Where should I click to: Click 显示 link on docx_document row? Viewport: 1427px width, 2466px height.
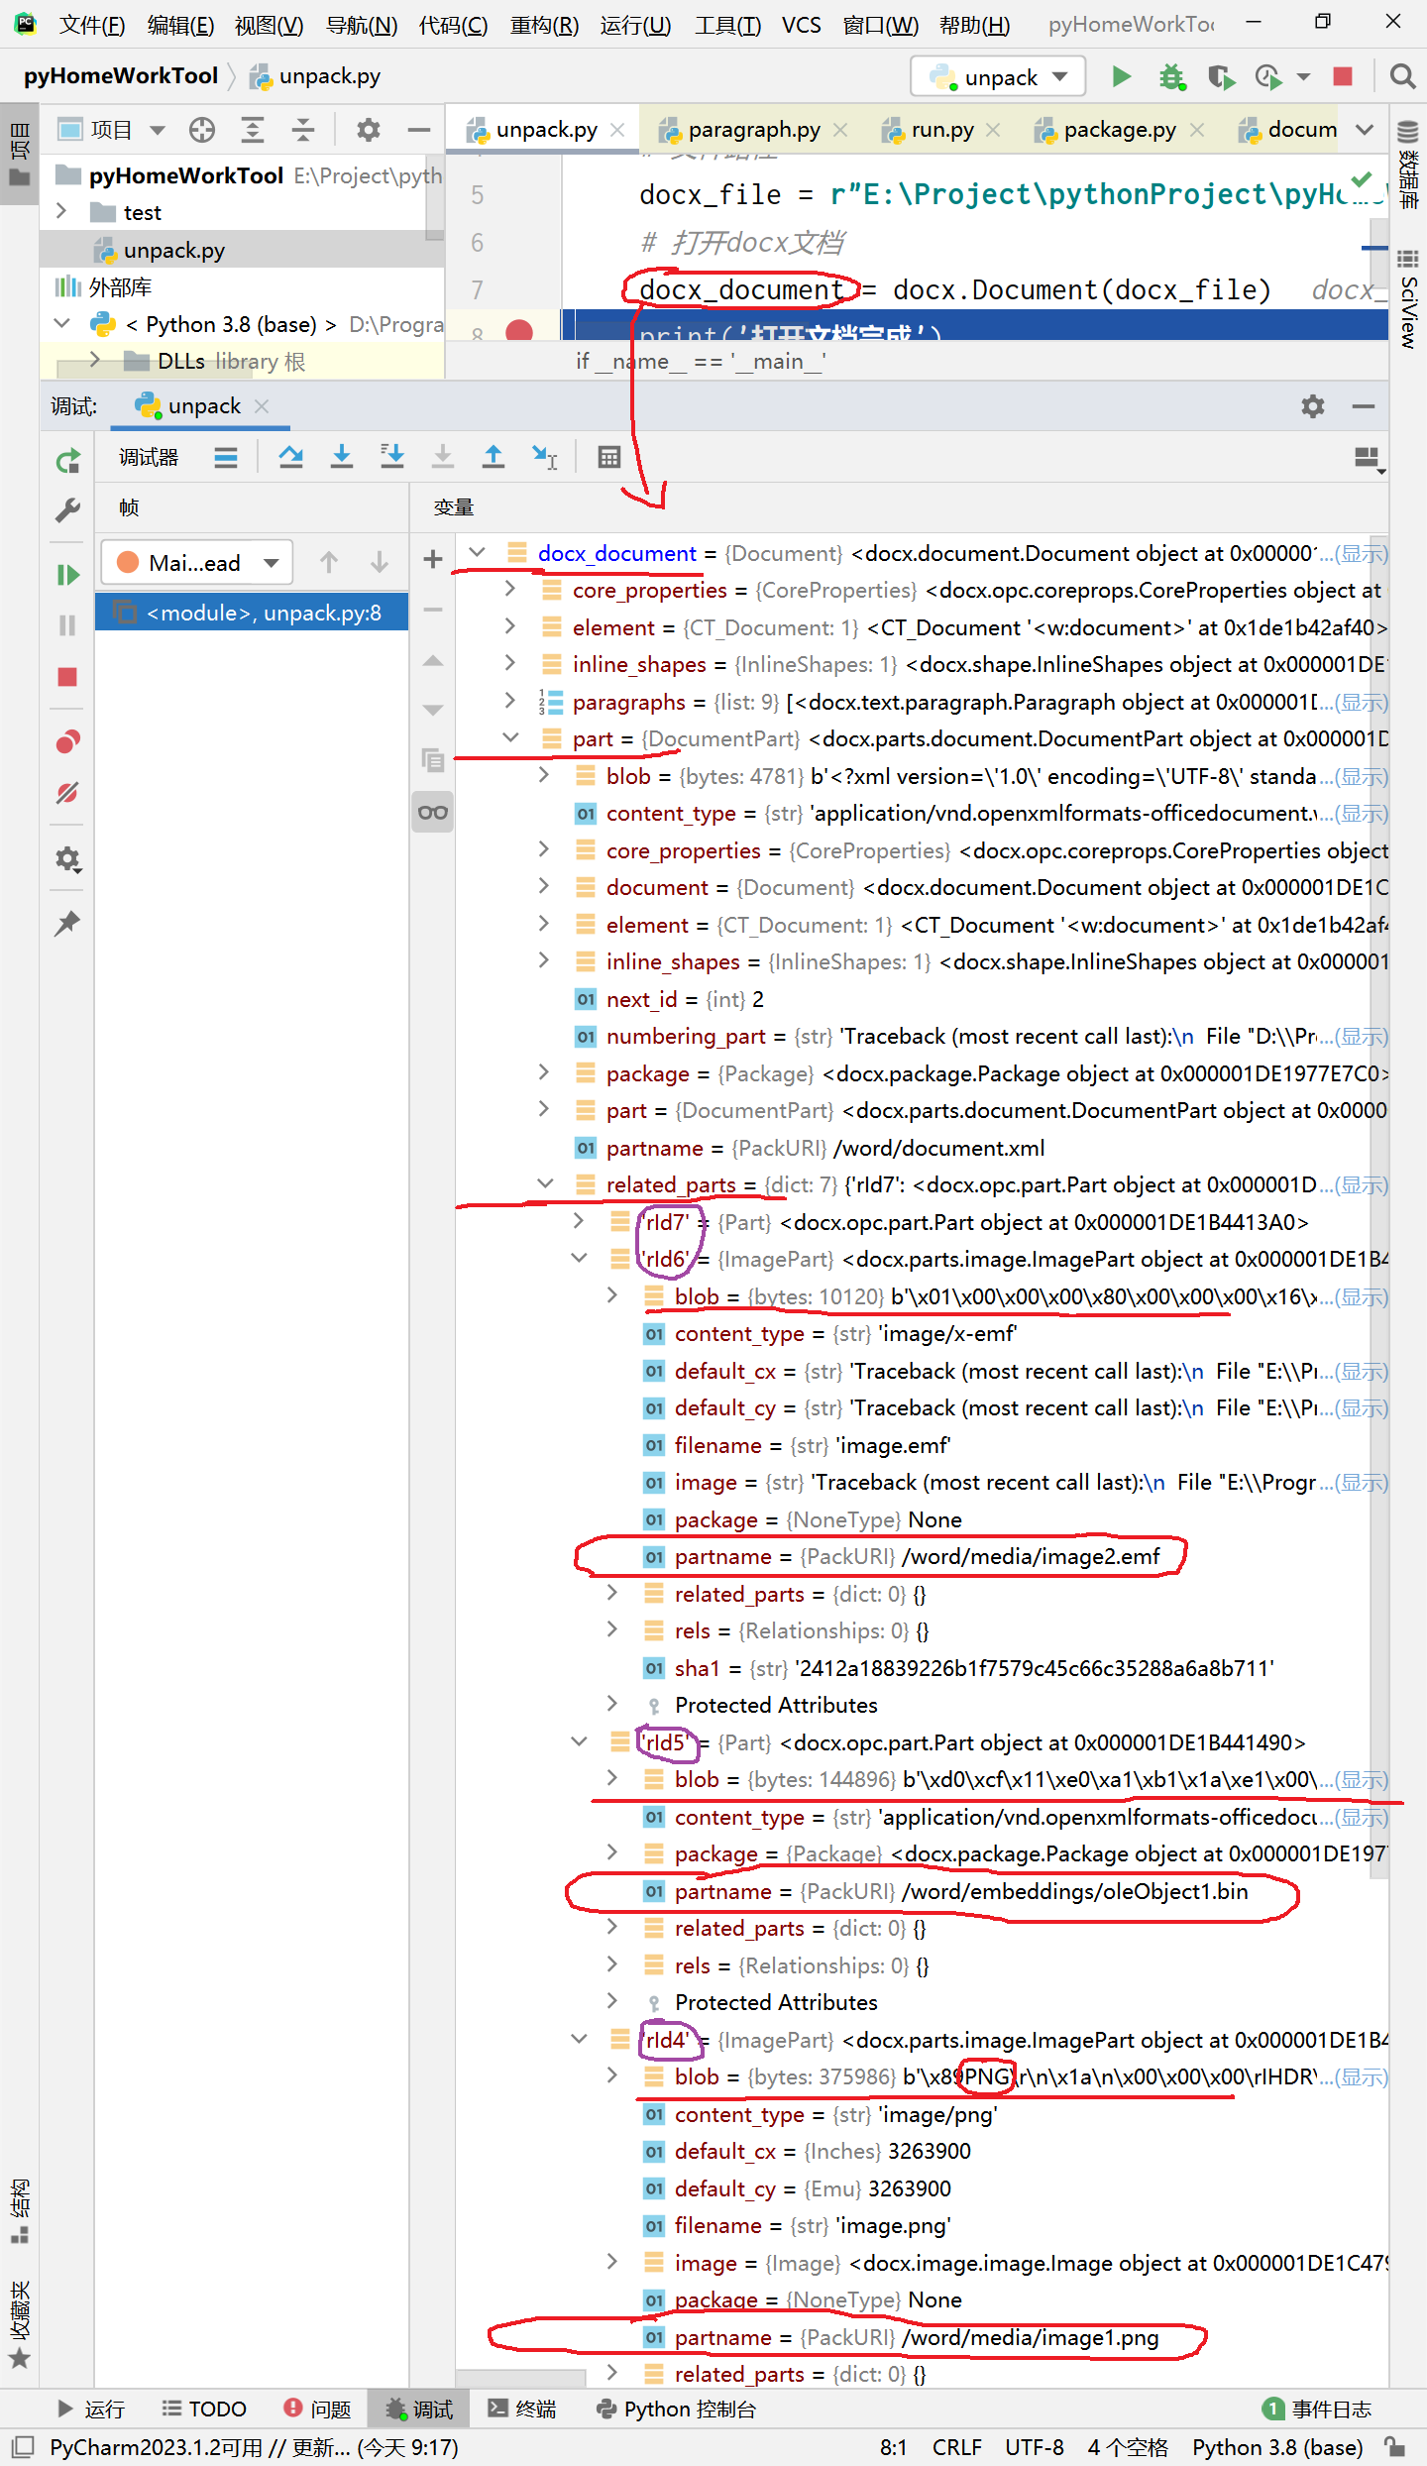point(1363,553)
